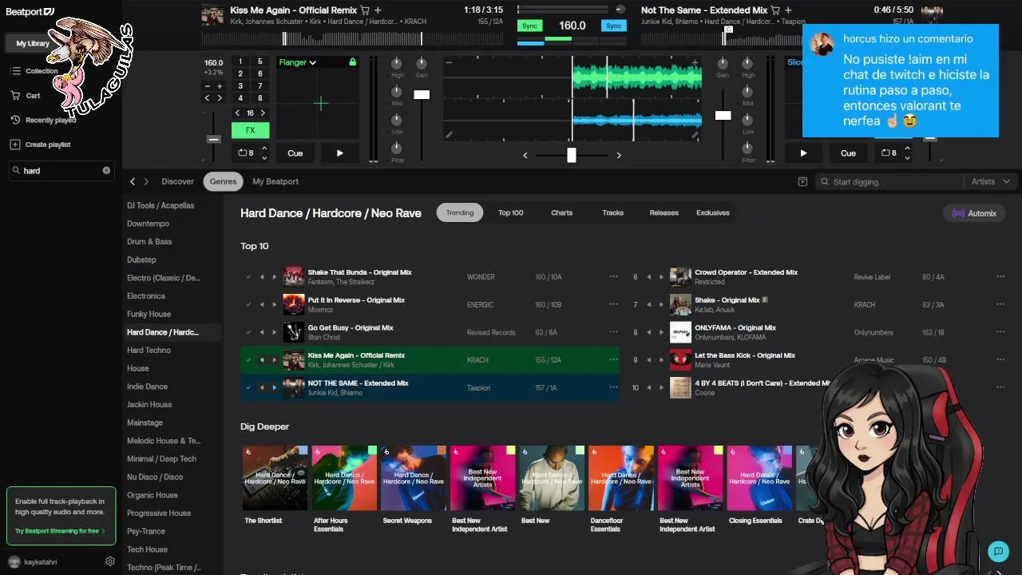Play the left deck
1022x575 pixels.
click(339, 153)
